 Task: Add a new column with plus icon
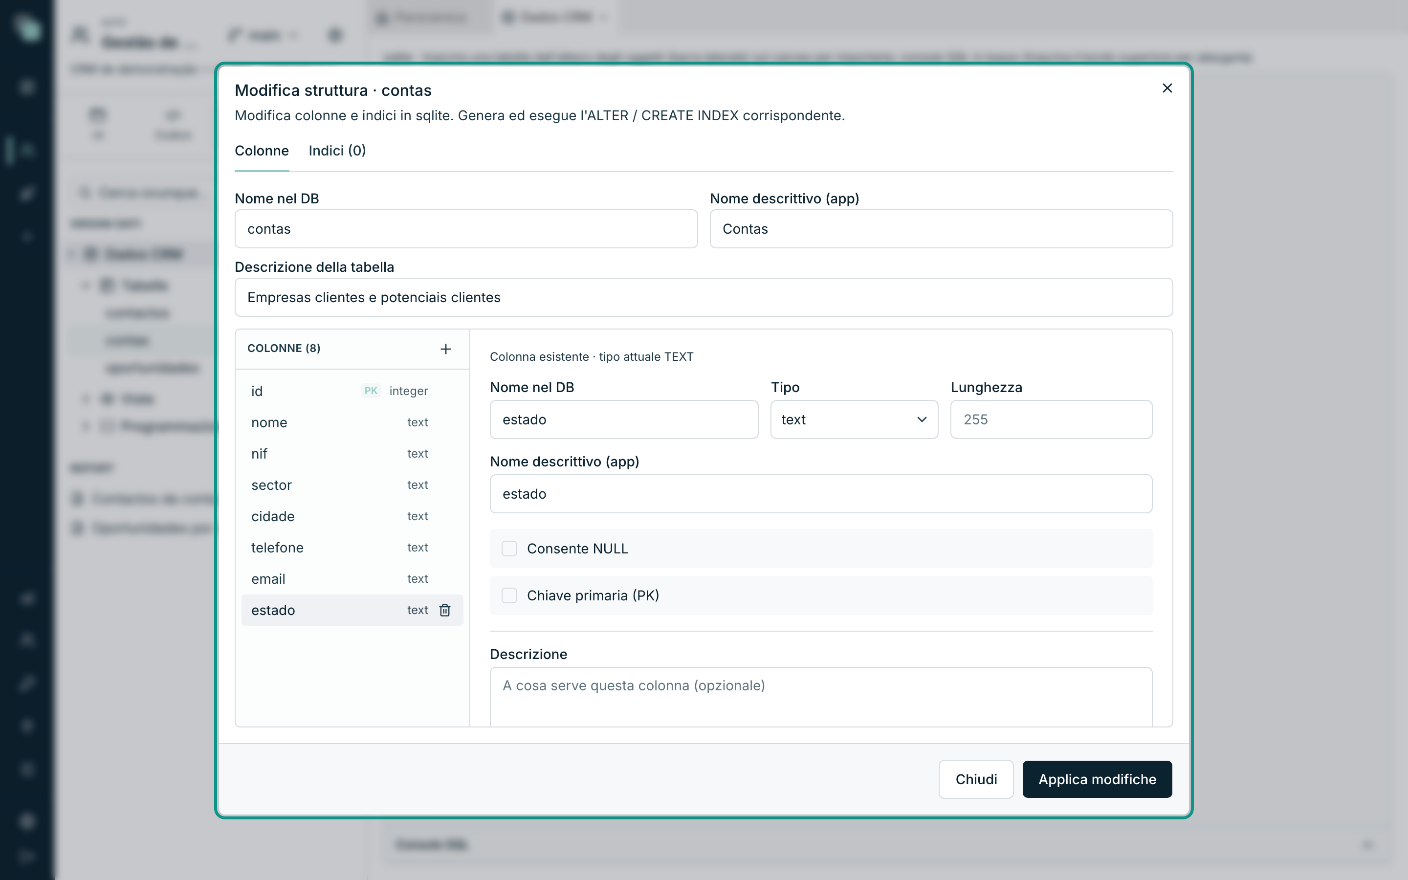446,349
